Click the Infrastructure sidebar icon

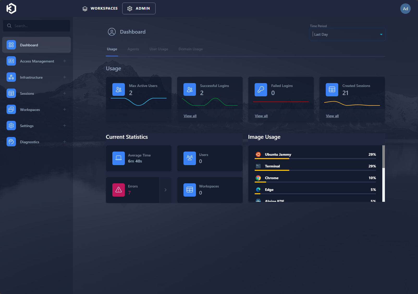[11, 77]
